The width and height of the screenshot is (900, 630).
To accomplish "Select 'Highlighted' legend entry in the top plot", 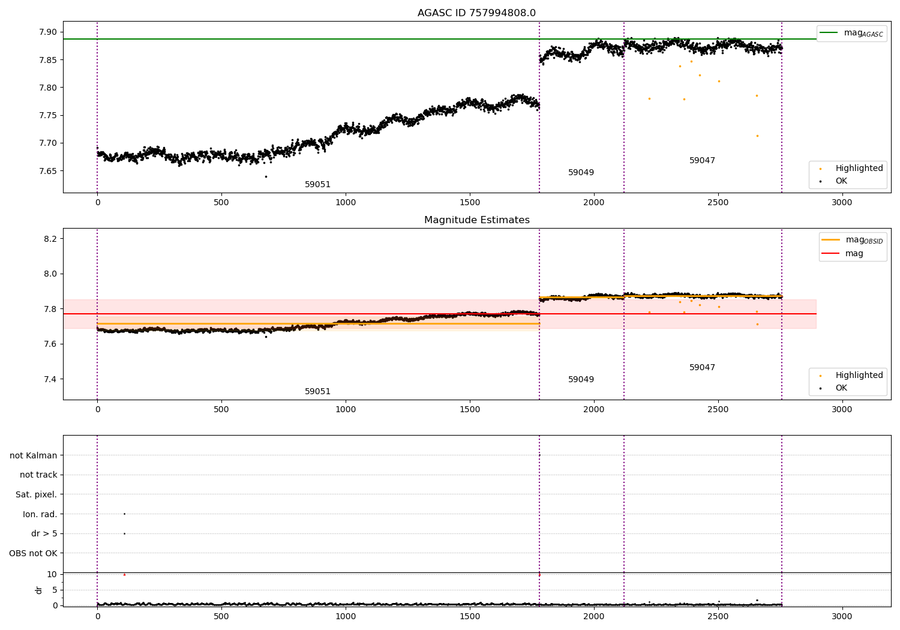I will [859, 169].
